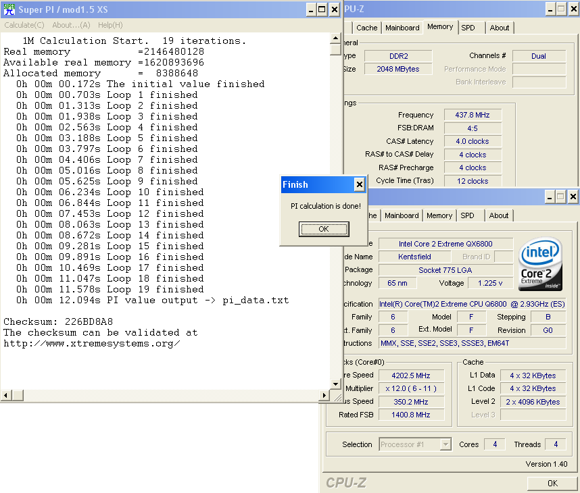The image size is (580, 493).
Task: Minimize the lower CPU-Z window
Action: pyautogui.click(x=550, y=197)
